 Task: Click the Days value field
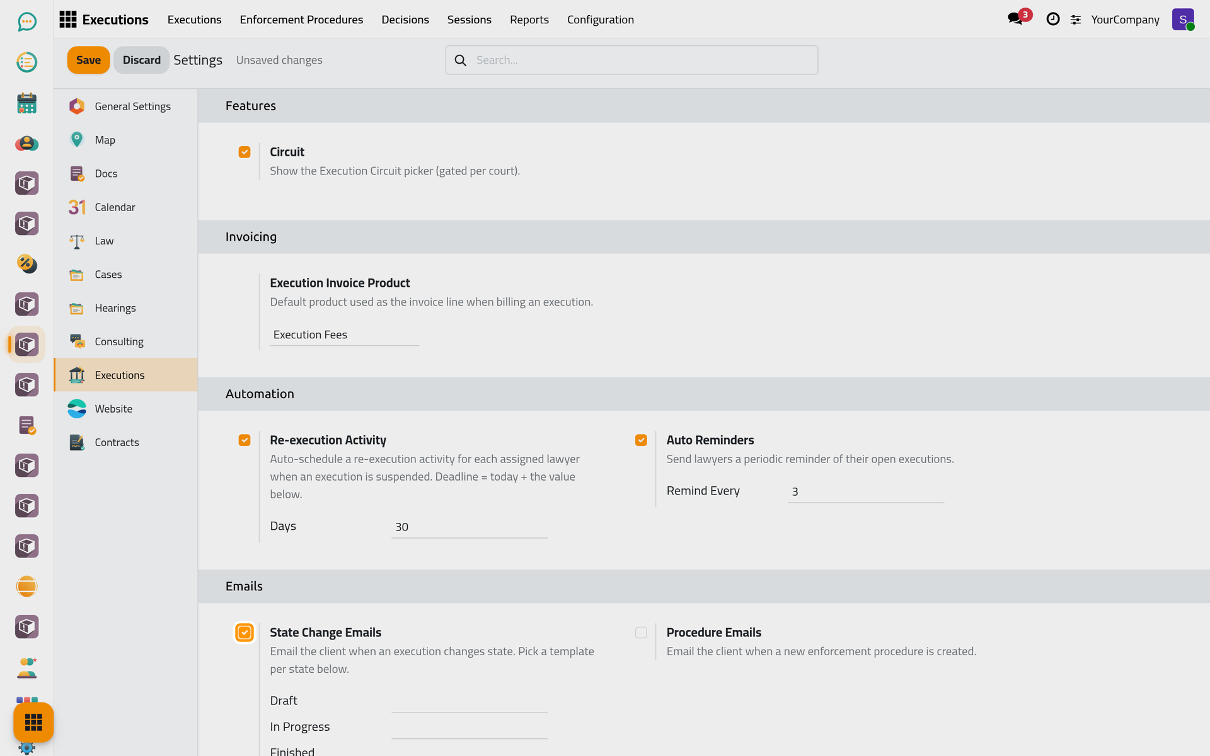[470, 527]
